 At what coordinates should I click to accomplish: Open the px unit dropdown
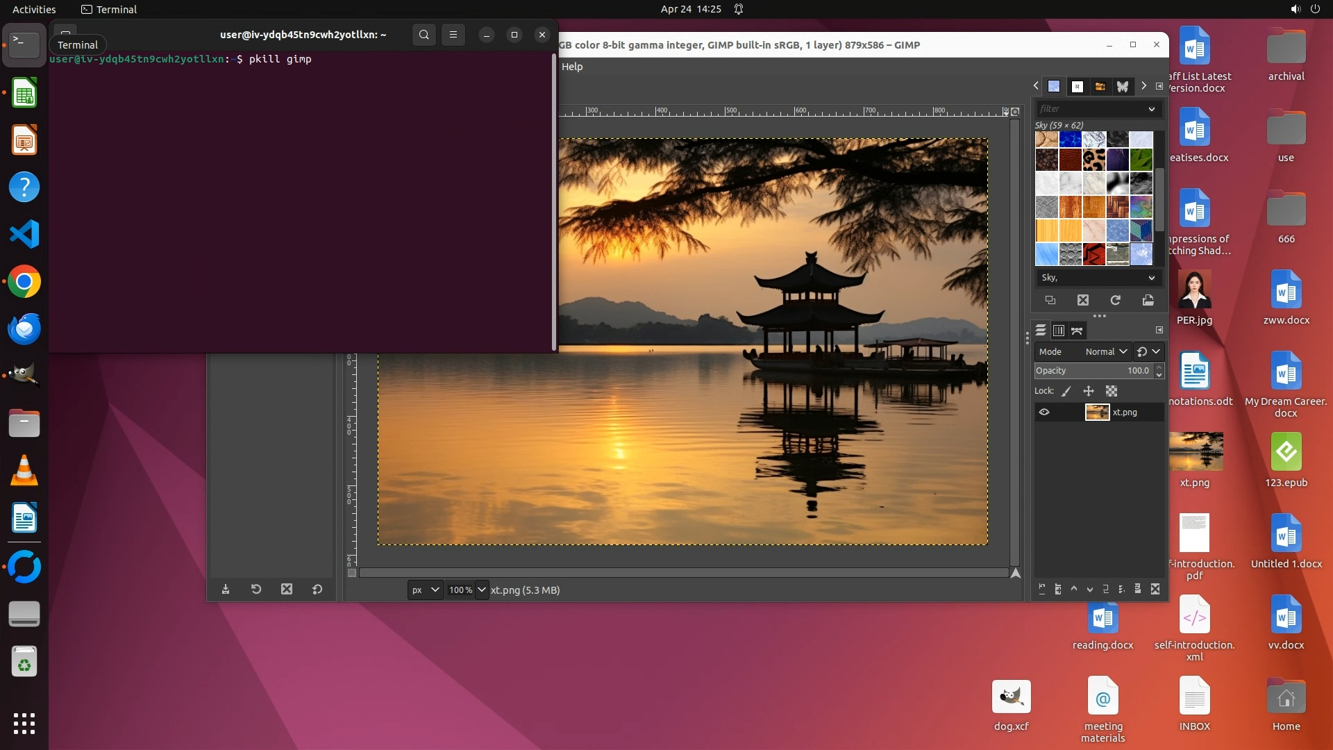[425, 590]
